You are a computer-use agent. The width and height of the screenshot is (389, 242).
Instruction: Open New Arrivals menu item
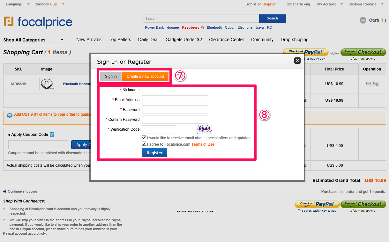(89, 40)
